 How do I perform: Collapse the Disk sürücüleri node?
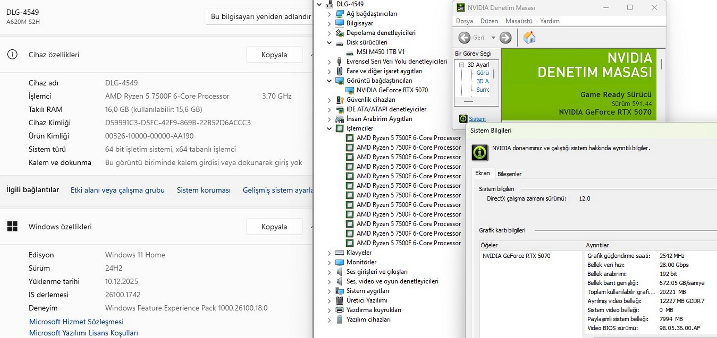(x=329, y=43)
